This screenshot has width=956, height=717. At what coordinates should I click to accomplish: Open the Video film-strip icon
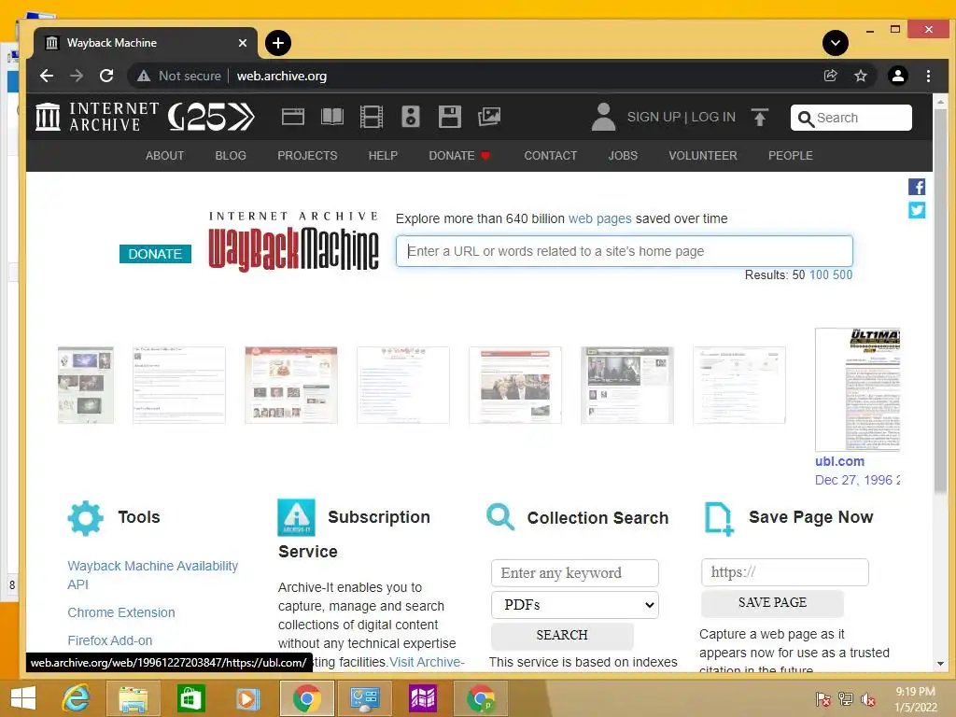coord(372,117)
